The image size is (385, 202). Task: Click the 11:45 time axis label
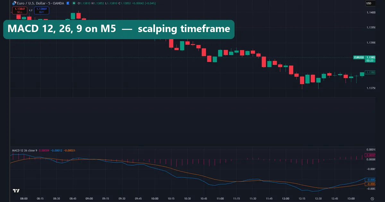click(269, 198)
